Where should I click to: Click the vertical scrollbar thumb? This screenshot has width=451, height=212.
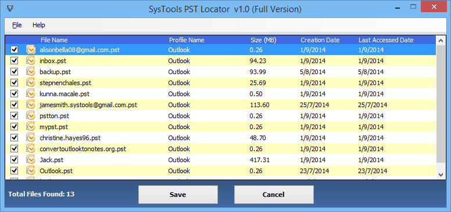pyautogui.click(x=441, y=105)
